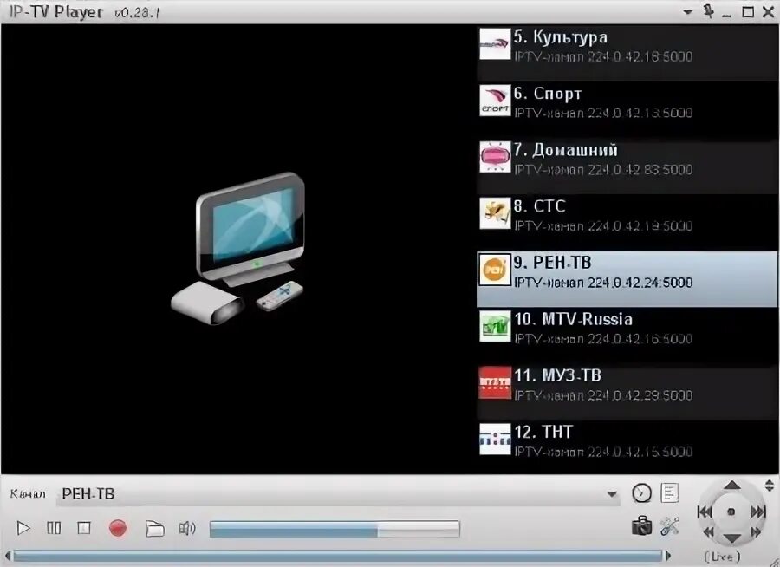Pause the stream with the Pause button
780x567 pixels.
click(54, 528)
